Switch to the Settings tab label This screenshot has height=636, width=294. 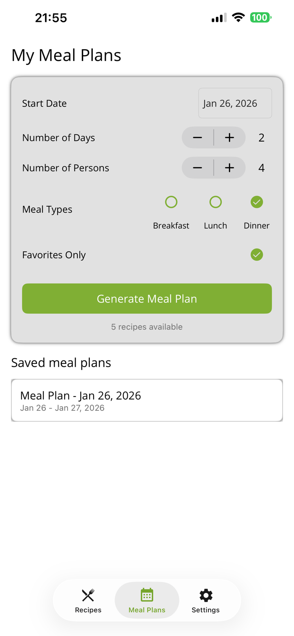(206, 610)
